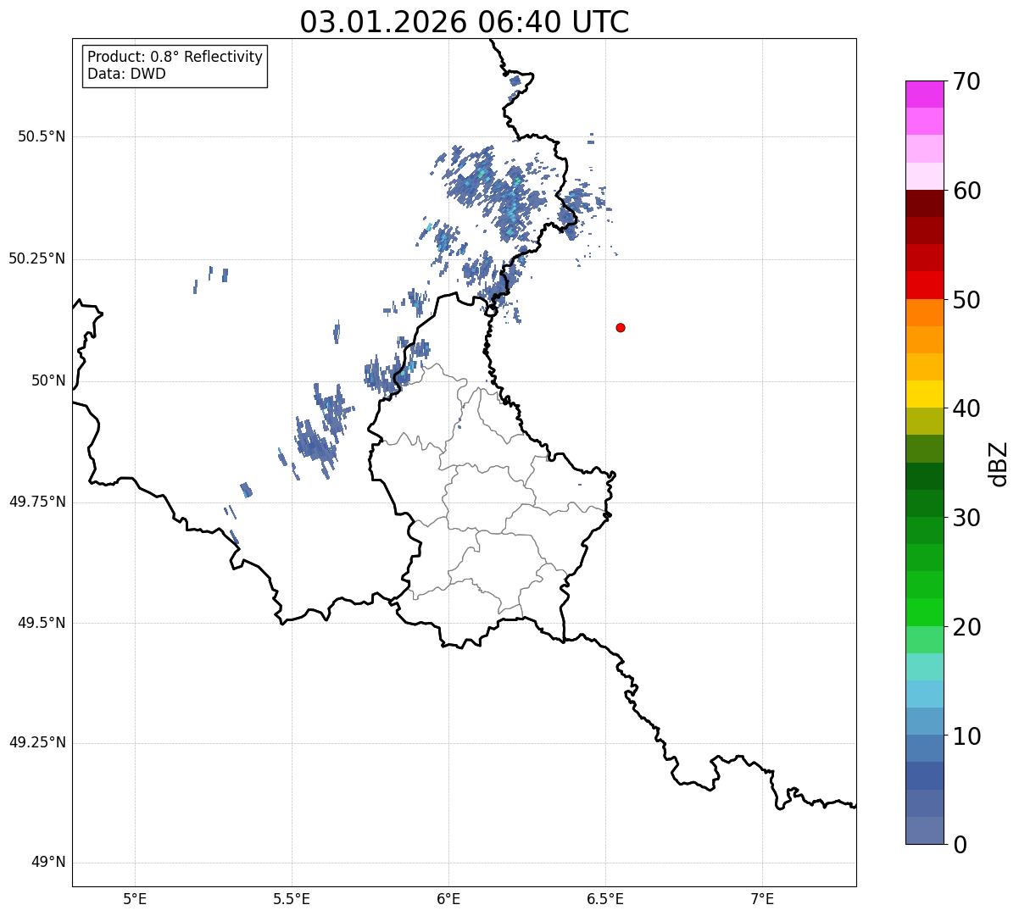Pick the bright red 50 dBZ swatch
The width and height of the screenshot is (1019, 916).
tap(924, 285)
